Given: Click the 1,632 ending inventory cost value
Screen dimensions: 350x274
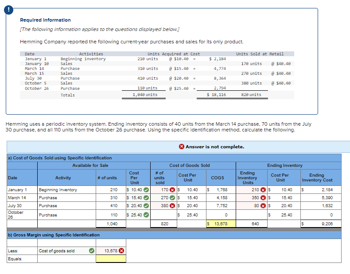Looking at the screenshot, I should click(321, 206).
